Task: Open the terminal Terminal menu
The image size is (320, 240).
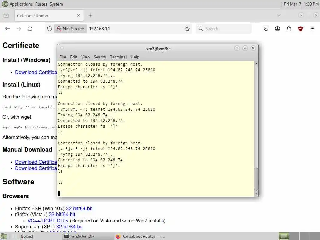Action: pyautogui.click(x=118, y=57)
